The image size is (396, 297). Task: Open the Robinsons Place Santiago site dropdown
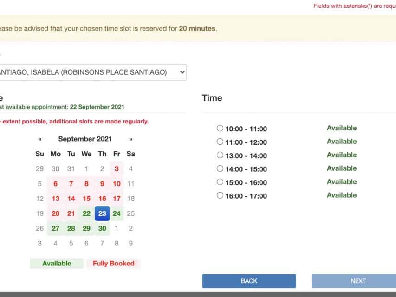click(x=93, y=72)
